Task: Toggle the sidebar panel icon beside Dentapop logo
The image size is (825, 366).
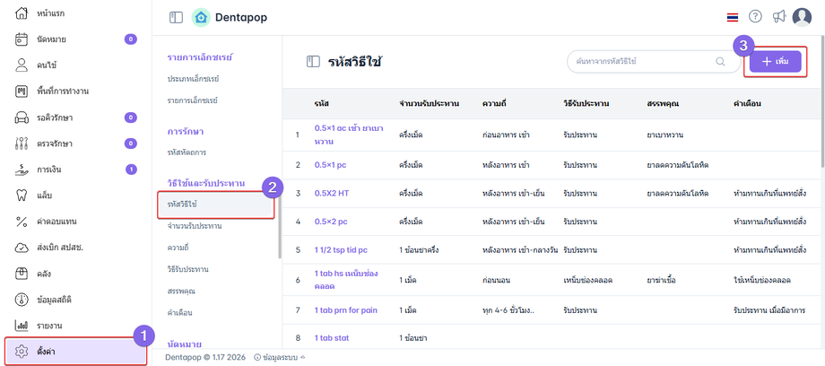Action: click(176, 17)
